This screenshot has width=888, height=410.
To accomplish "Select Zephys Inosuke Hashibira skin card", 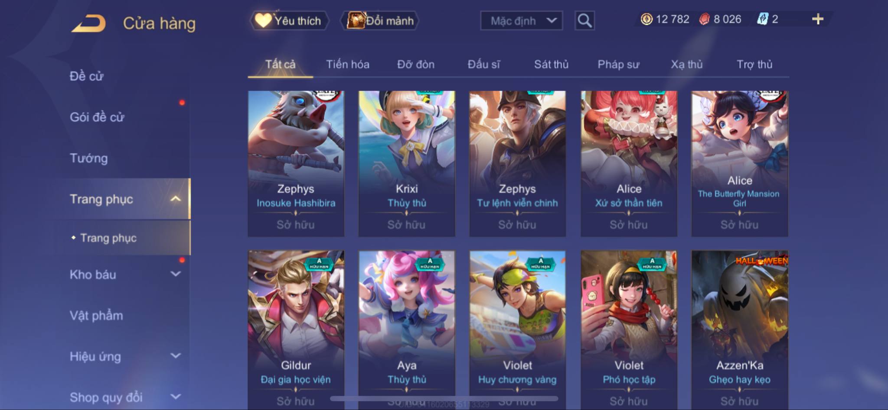I will (296, 164).
